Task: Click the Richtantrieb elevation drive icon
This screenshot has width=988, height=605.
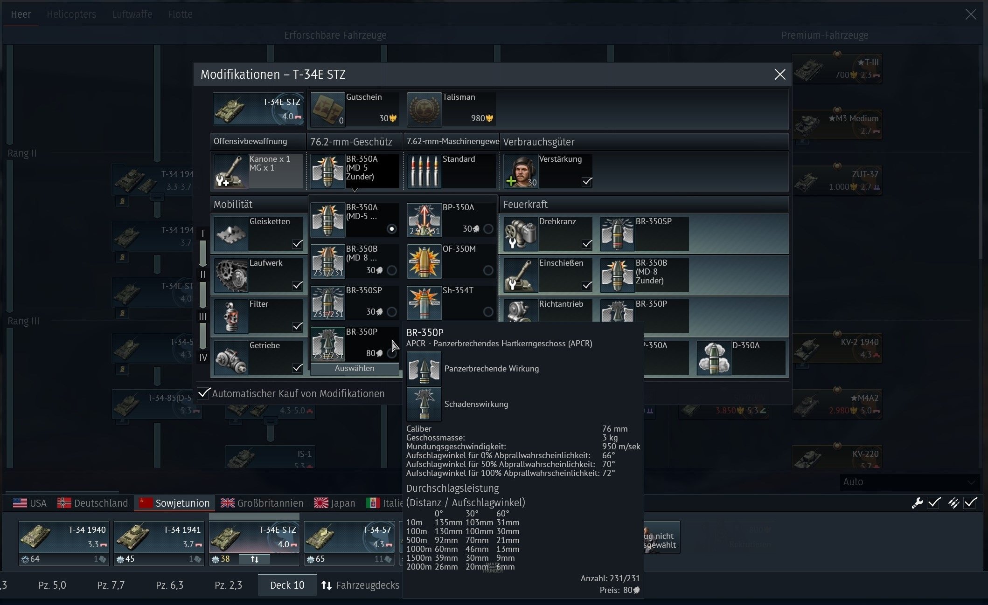Action: click(x=521, y=311)
